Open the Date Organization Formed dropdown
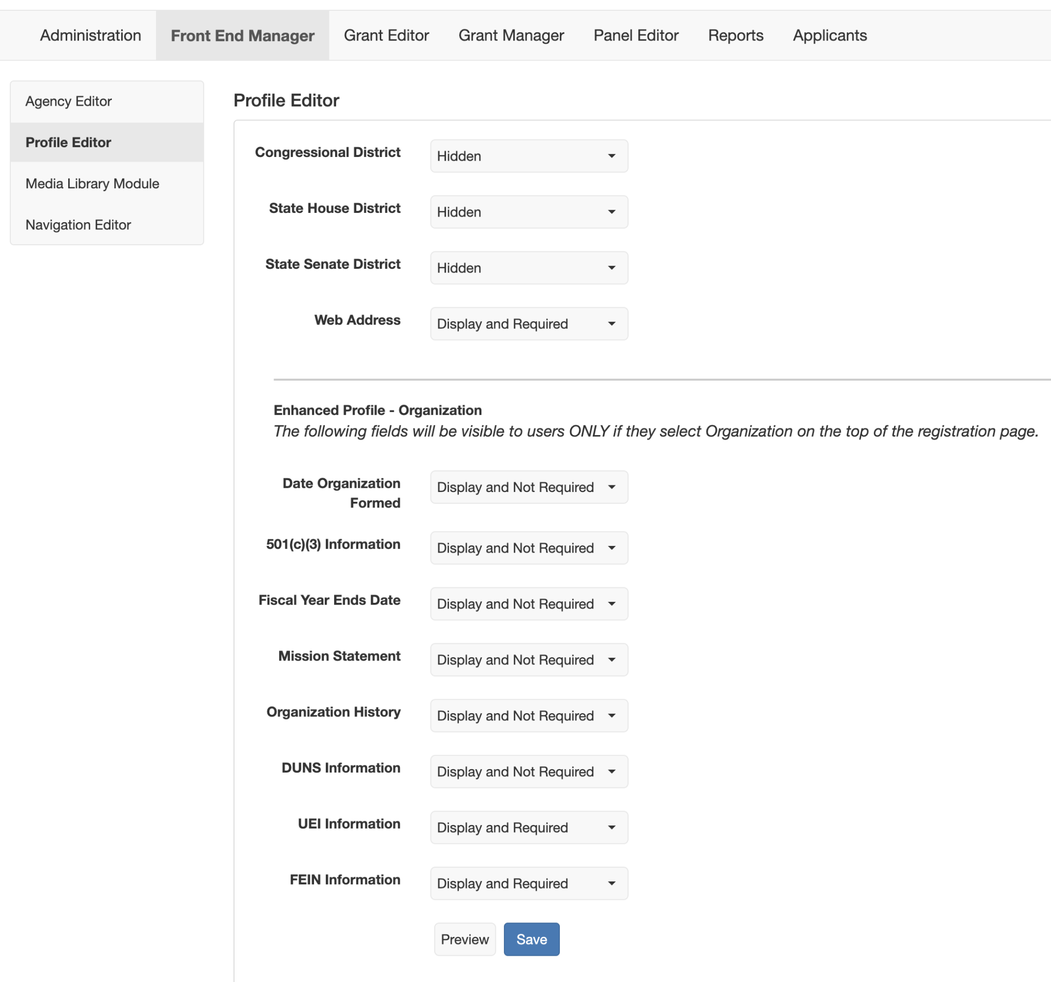The image size is (1051, 982). [529, 487]
